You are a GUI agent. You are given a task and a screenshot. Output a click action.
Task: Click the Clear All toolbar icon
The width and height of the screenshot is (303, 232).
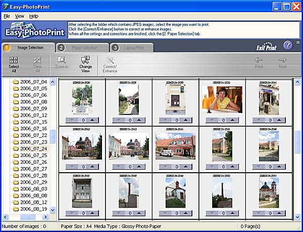coord(37,60)
